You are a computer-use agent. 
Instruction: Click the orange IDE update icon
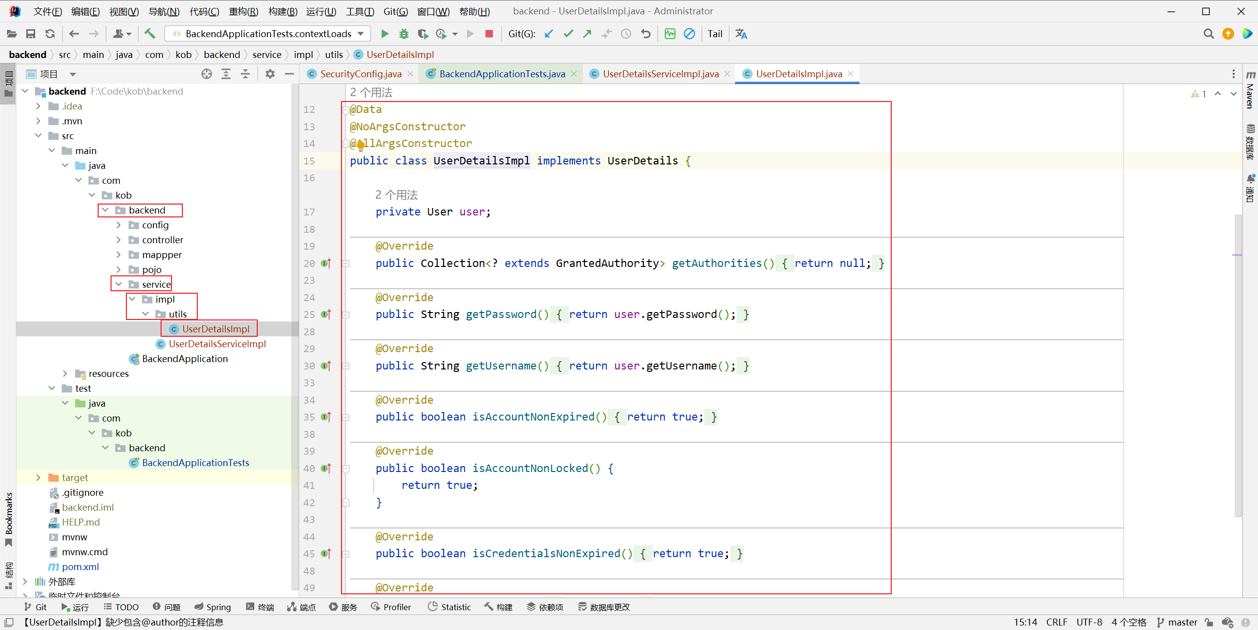pos(1228,34)
